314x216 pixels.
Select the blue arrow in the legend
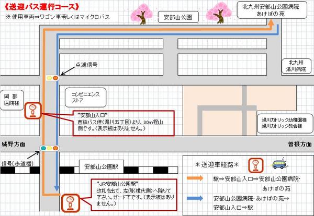195,198
